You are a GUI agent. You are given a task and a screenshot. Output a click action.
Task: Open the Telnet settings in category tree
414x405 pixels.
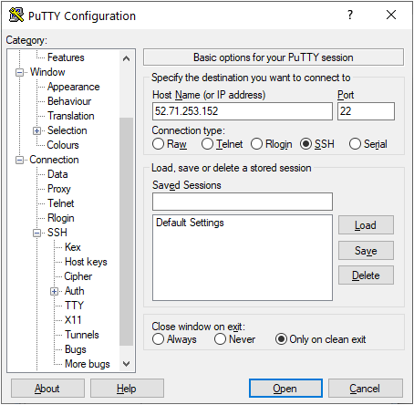click(x=60, y=203)
